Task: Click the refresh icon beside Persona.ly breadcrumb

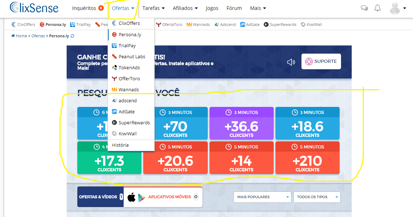Action: pos(73,36)
